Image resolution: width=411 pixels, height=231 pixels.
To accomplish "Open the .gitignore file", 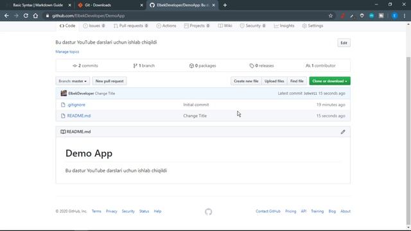I will [76, 105].
